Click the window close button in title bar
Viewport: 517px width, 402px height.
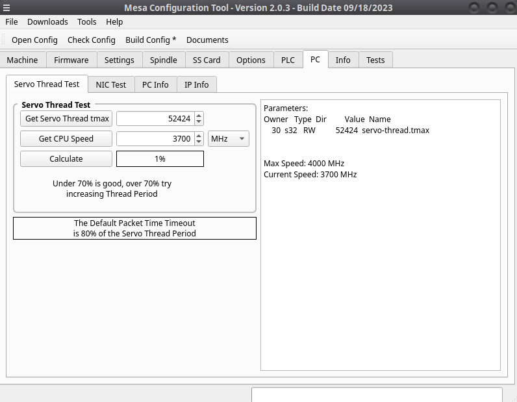(510, 8)
